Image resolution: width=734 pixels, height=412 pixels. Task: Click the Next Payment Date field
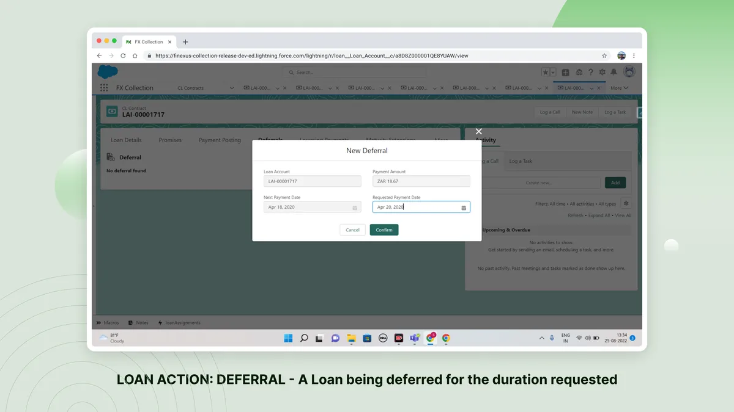(313, 207)
